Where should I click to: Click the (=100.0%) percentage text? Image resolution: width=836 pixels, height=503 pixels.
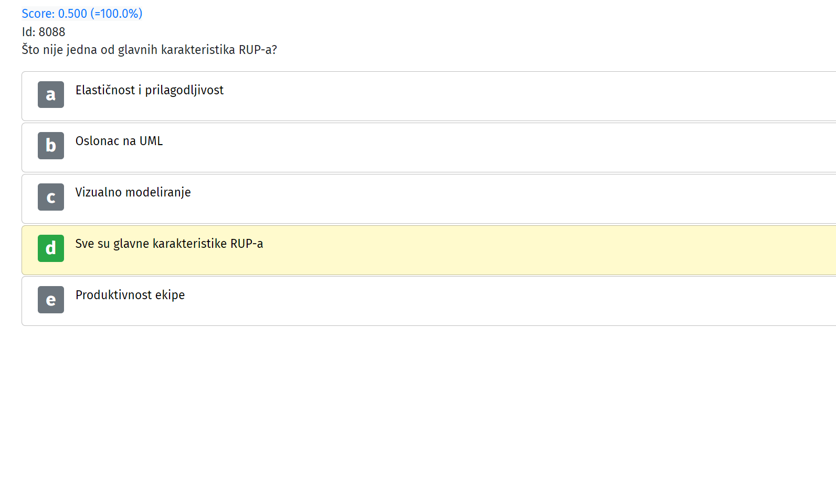[x=117, y=14]
